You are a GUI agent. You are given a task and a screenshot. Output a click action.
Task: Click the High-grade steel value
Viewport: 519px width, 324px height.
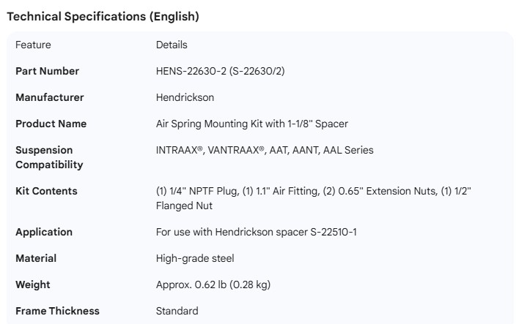click(x=195, y=259)
